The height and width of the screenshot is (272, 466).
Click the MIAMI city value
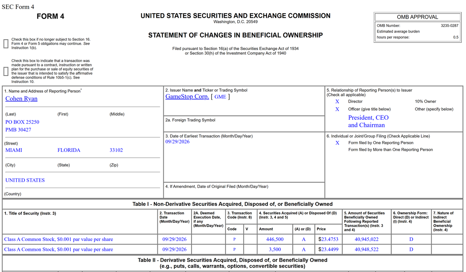(14, 150)
